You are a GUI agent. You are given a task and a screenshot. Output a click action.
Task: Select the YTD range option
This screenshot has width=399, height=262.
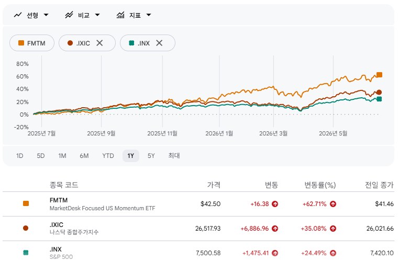click(108, 156)
